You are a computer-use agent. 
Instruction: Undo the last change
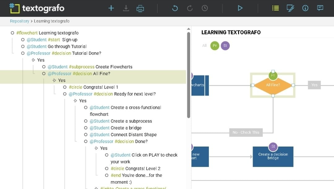click(x=175, y=8)
